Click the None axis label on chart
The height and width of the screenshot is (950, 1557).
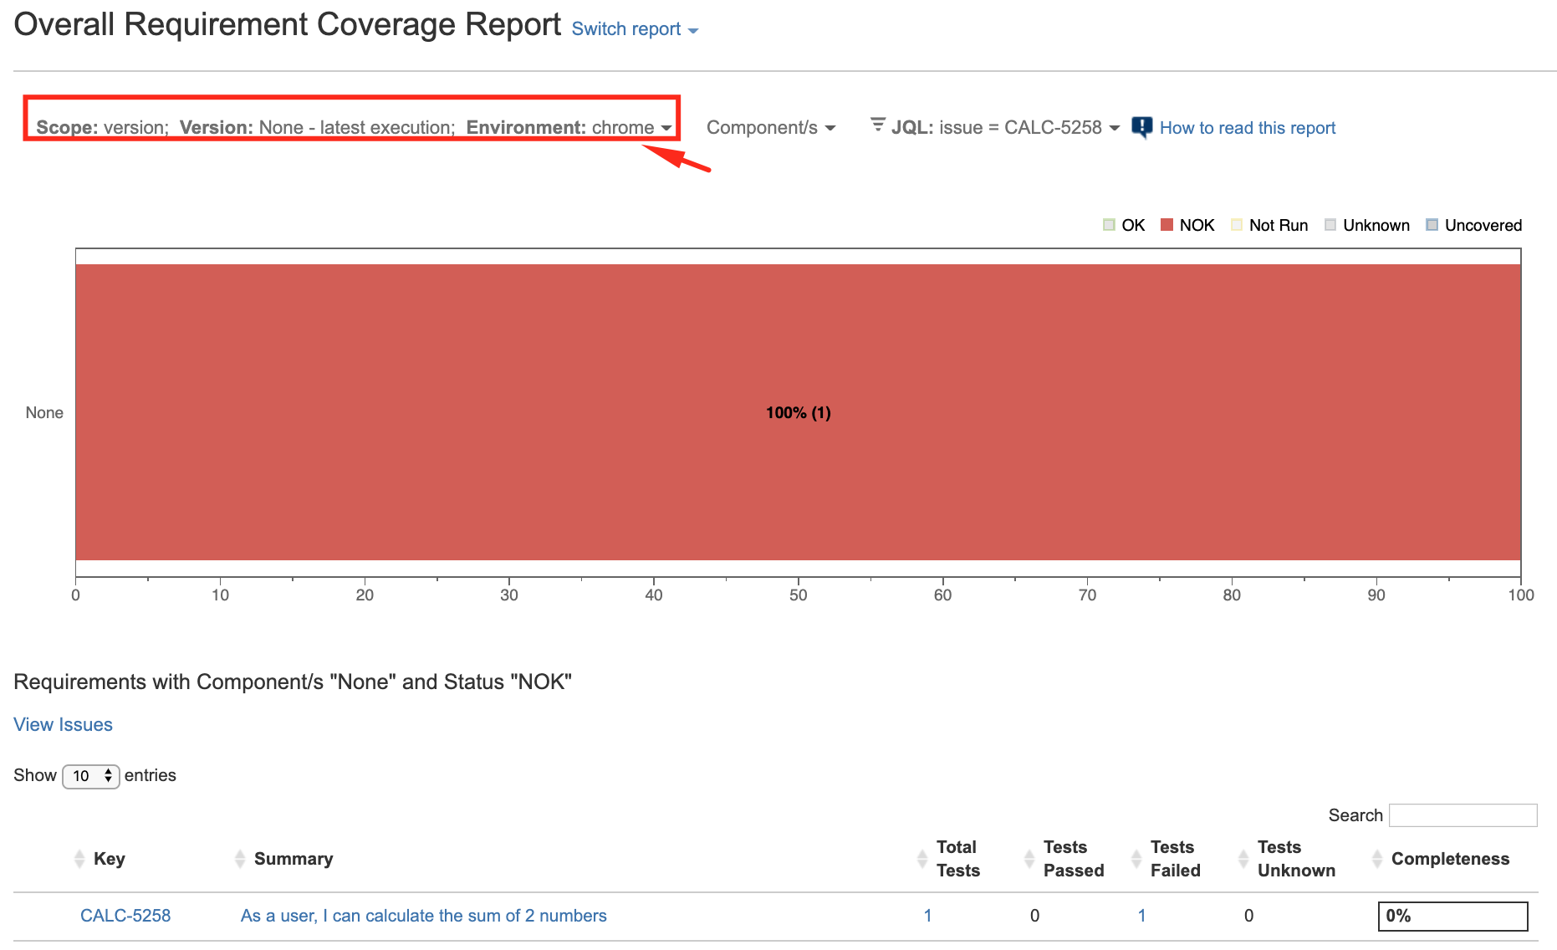pyautogui.click(x=44, y=412)
